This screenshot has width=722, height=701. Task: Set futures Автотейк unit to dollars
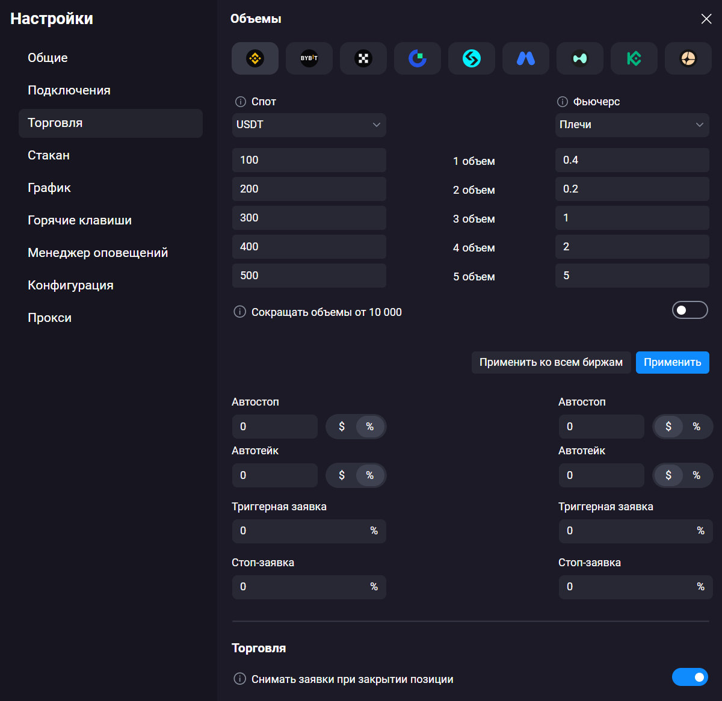pyautogui.click(x=668, y=475)
